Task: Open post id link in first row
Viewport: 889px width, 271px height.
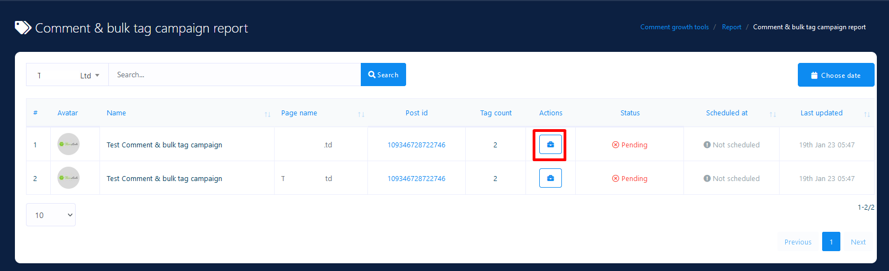Action: point(416,145)
